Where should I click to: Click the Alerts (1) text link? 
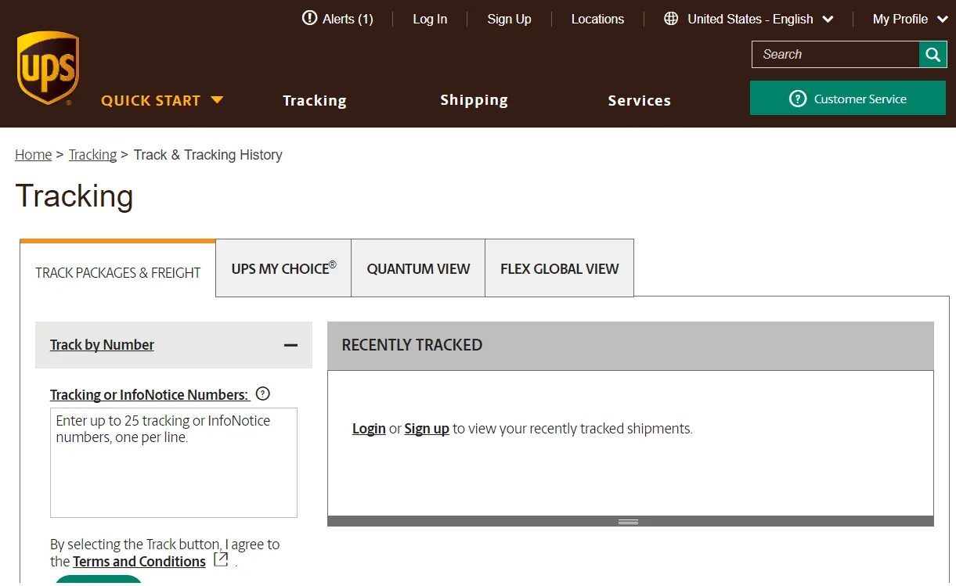(x=348, y=19)
